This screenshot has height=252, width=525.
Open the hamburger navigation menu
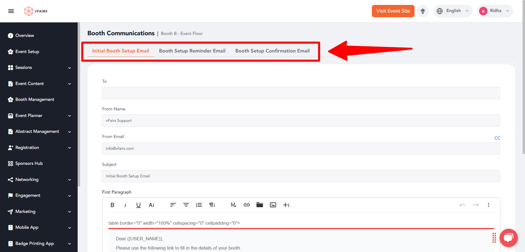(x=11, y=11)
